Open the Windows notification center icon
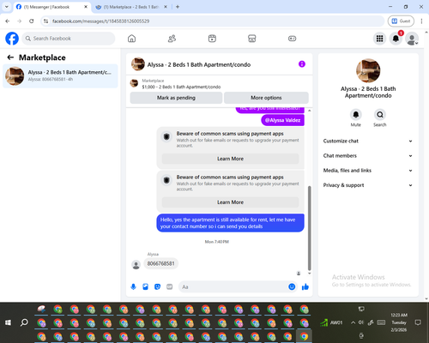429x343 pixels. pos(418,322)
